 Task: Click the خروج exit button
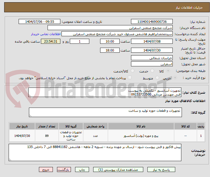(46, 170)
